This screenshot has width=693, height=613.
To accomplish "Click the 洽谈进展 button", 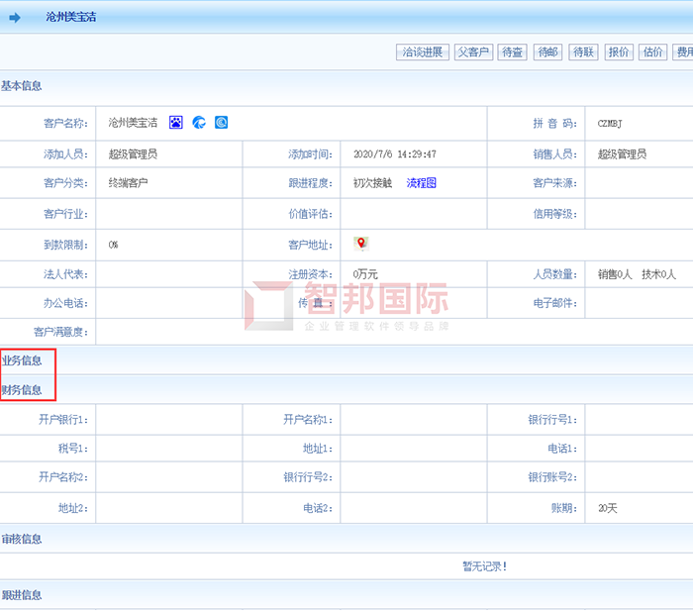I will [x=423, y=52].
